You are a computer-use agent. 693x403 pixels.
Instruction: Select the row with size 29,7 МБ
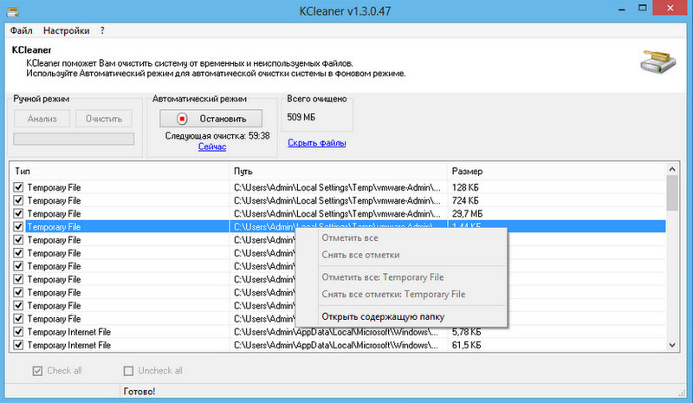[338, 214]
